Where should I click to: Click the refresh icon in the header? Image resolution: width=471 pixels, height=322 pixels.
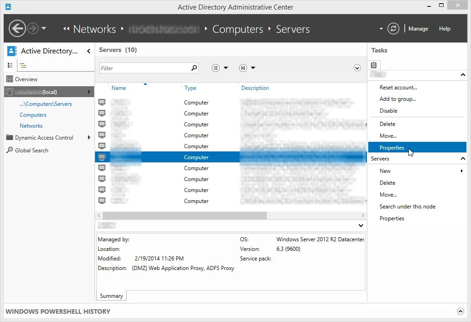pyautogui.click(x=393, y=28)
